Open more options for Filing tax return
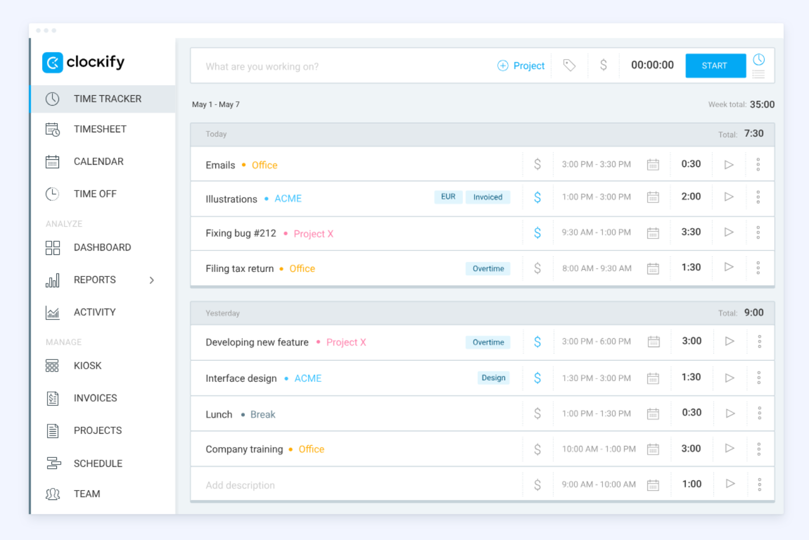 click(758, 268)
